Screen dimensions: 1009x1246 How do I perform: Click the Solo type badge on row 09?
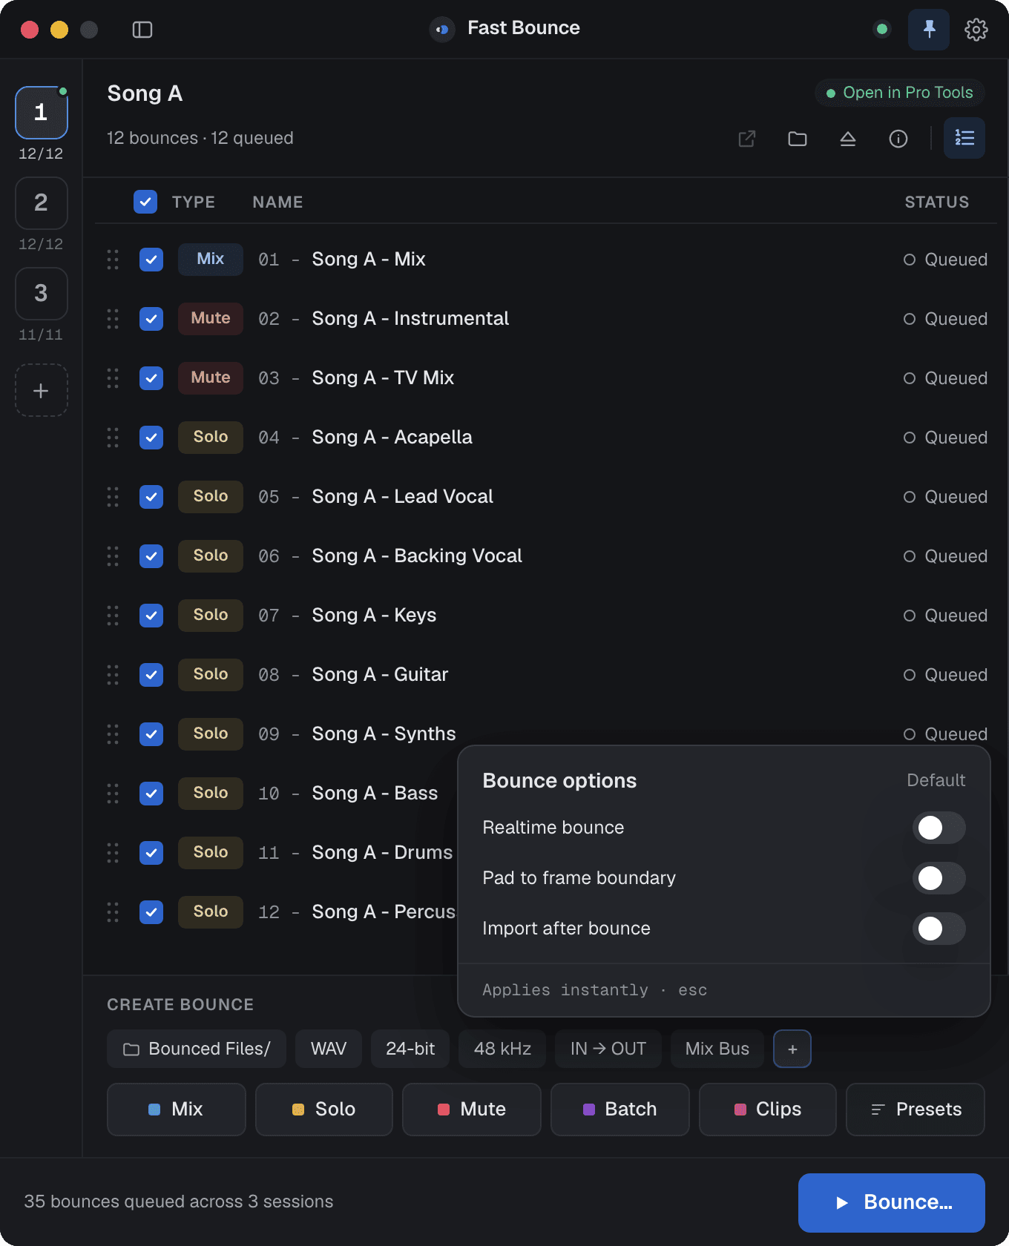click(211, 734)
